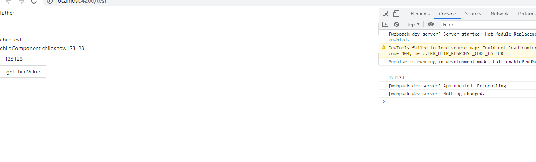Click the warning icon in console
This screenshot has height=162, width=536.
pyautogui.click(x=383, y=48)
